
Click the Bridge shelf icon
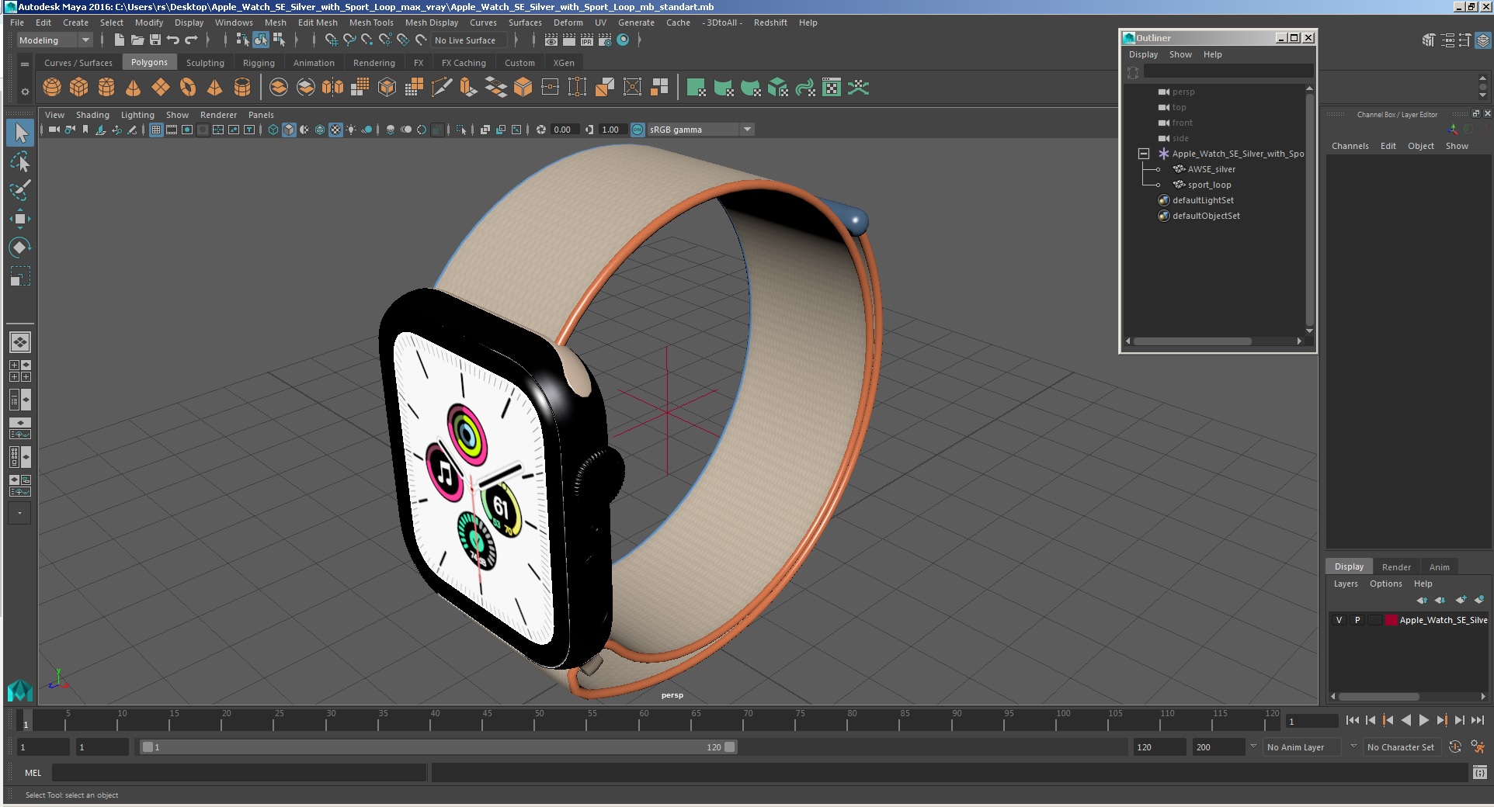(496, 88)
